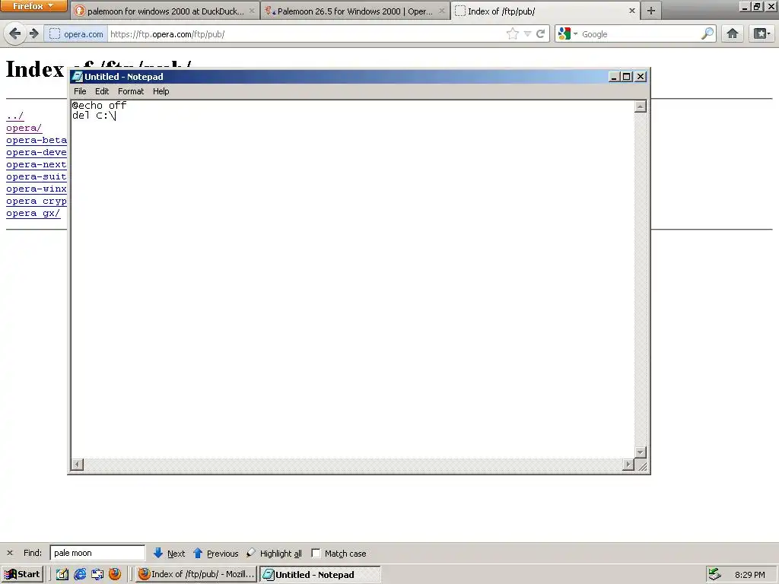Reload the page with the refresh icon
This screenshot has width=779, height=584.
click(x=541, y=33)
